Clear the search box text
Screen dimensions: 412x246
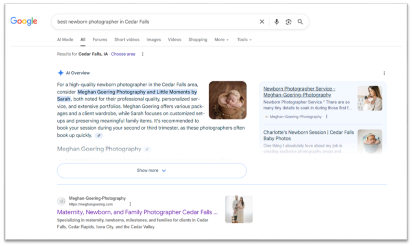[262, 22]
